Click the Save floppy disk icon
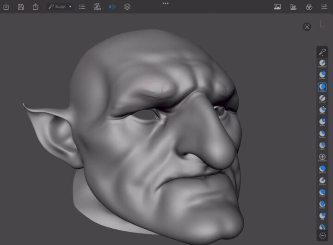The image size is (333, 245). (21, 7)
